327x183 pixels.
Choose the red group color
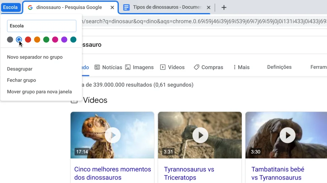click(x=28, y=40)
